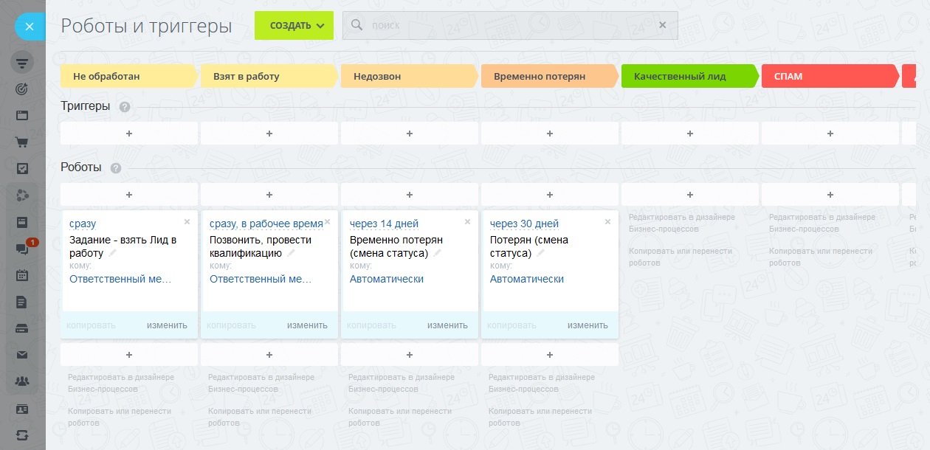Edit name of 'Задание - взять Лид в работу' robot

(x=113, y=253)
